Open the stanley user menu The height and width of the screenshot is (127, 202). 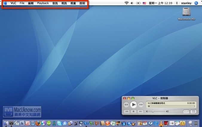click(186, 3)
